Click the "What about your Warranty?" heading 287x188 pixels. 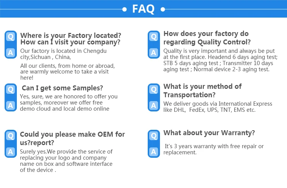(209, 133)
